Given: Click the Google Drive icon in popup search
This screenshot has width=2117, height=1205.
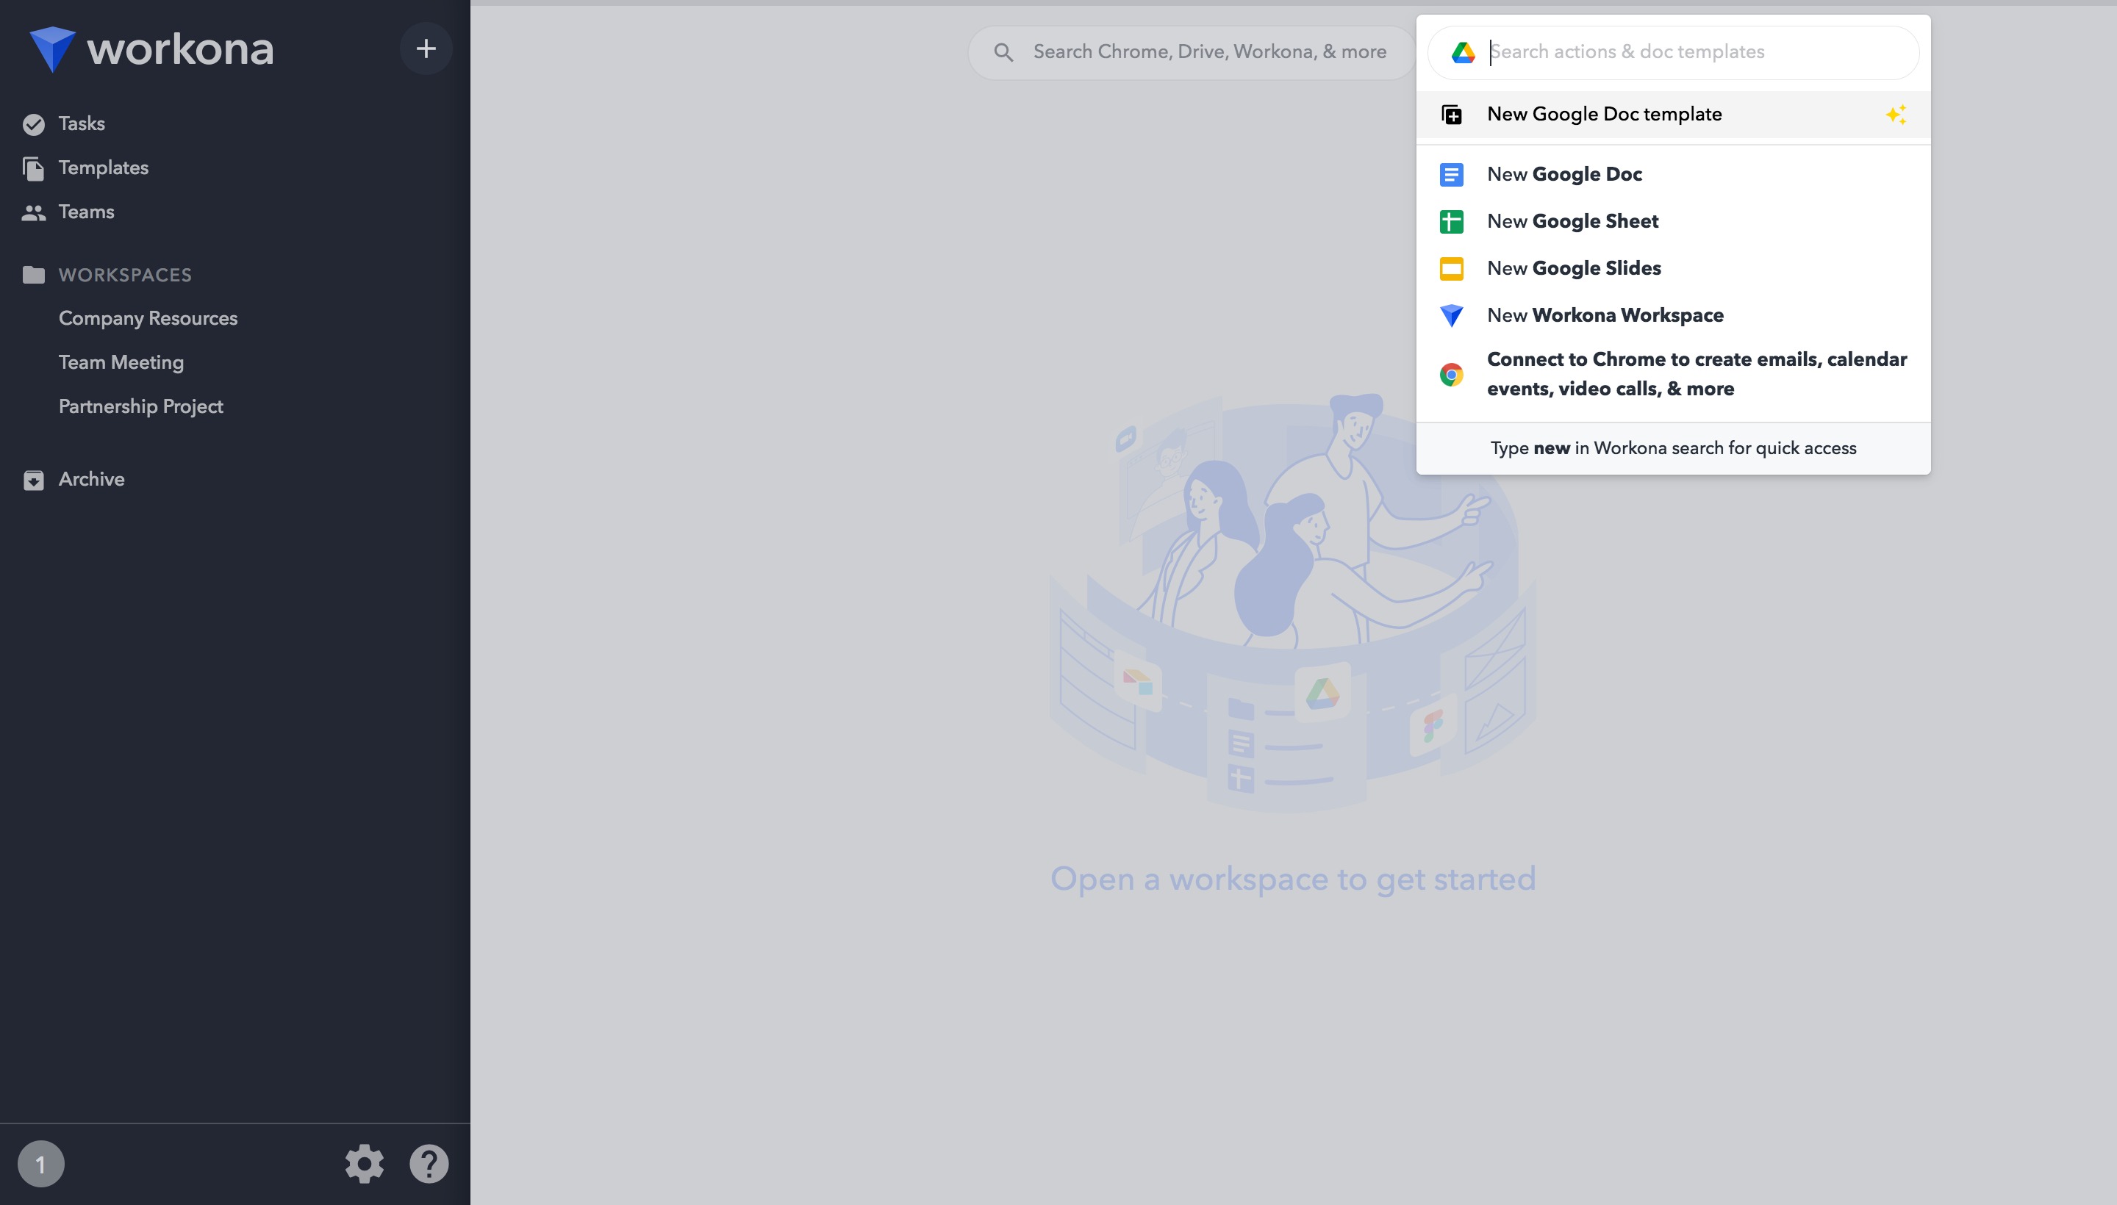Looking at the screenshot, I should pyautogui.click(x=1463, y=53).
